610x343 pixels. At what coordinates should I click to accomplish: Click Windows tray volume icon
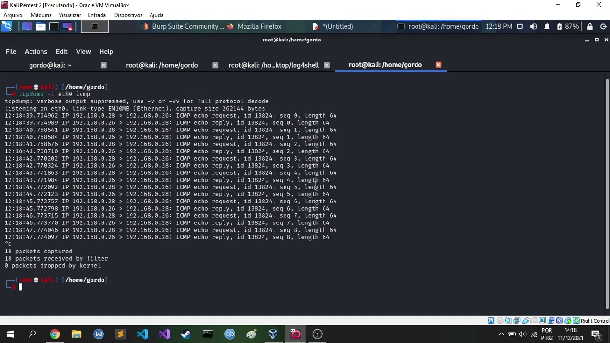[x=523, y=334]
